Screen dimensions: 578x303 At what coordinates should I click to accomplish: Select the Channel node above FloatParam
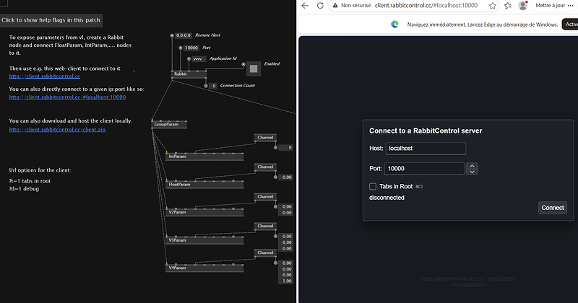coord(265,167)
